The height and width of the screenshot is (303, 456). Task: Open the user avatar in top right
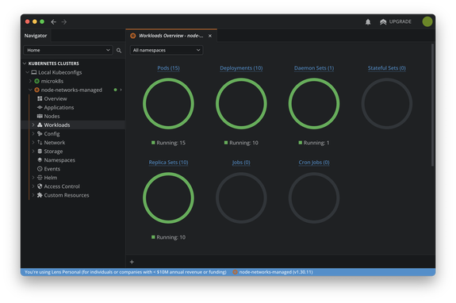(427, 21)
